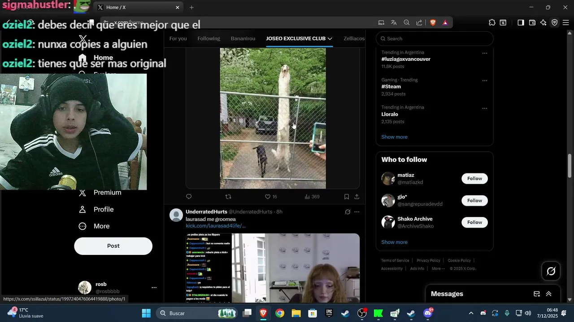Show more trending topics
The height and width of the screenshot is (322, 574).
click(x=394, y=137)
